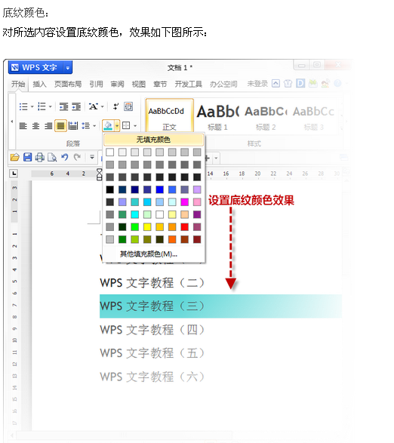The image size is (394, 443).
Task: Pick the red color swatch
Action: 185,227
